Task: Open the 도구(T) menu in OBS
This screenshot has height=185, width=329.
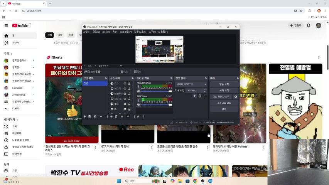Action: pyautogui.click(x=152, y=32)
